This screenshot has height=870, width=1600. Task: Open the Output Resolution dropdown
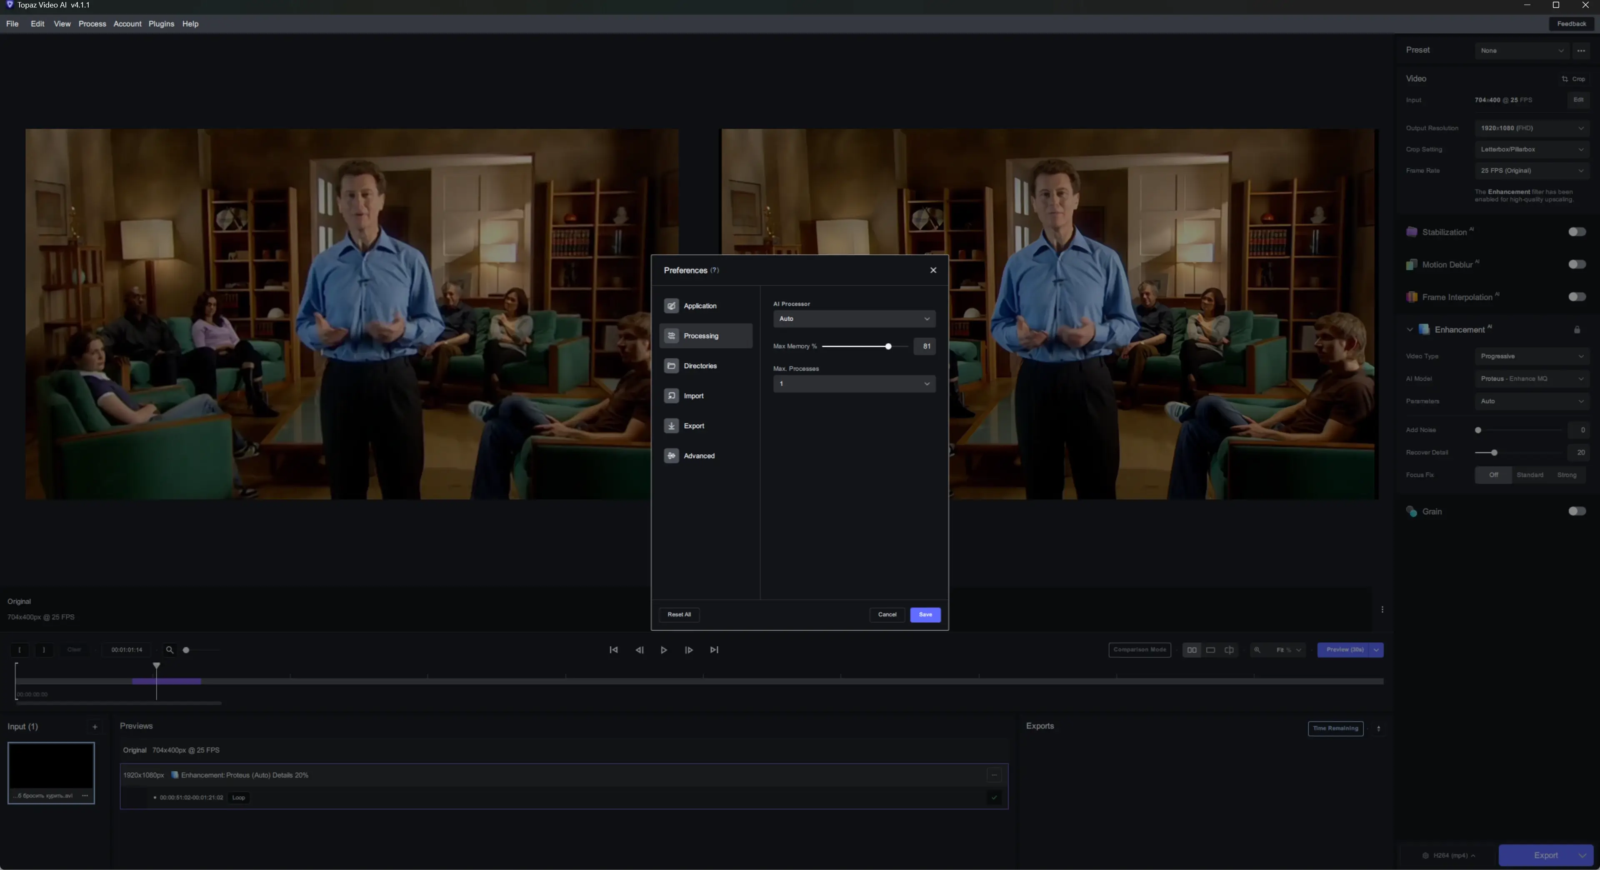coord(1531,128)
